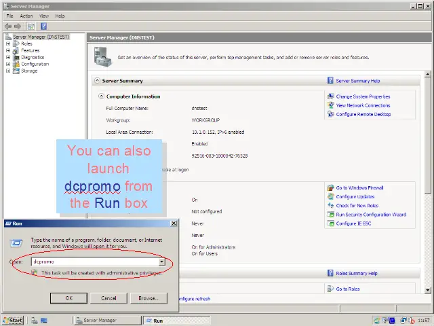Click the View Network Connections icon
Screen dimensions: 434x326
(x=330, y=105)
